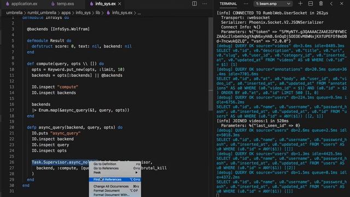Click apps breadcrumb segment

pyautogui.click(x=66, y=13)
